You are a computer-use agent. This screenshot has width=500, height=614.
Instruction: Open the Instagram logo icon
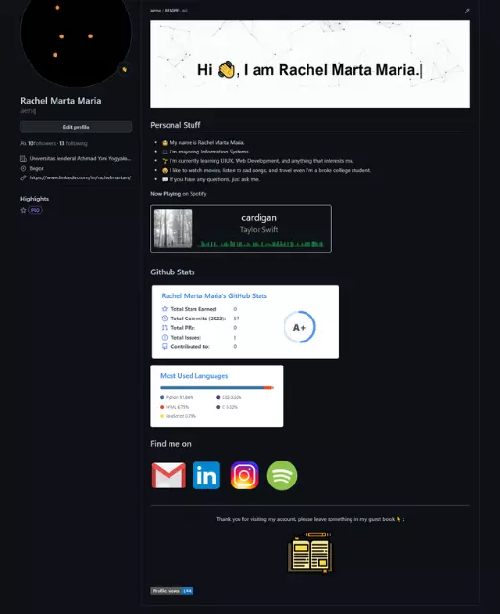244,476
